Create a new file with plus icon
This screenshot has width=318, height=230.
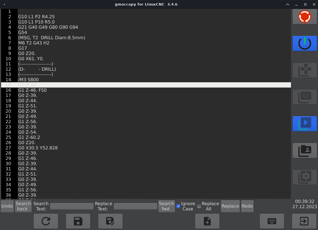[x=207, y=221]
